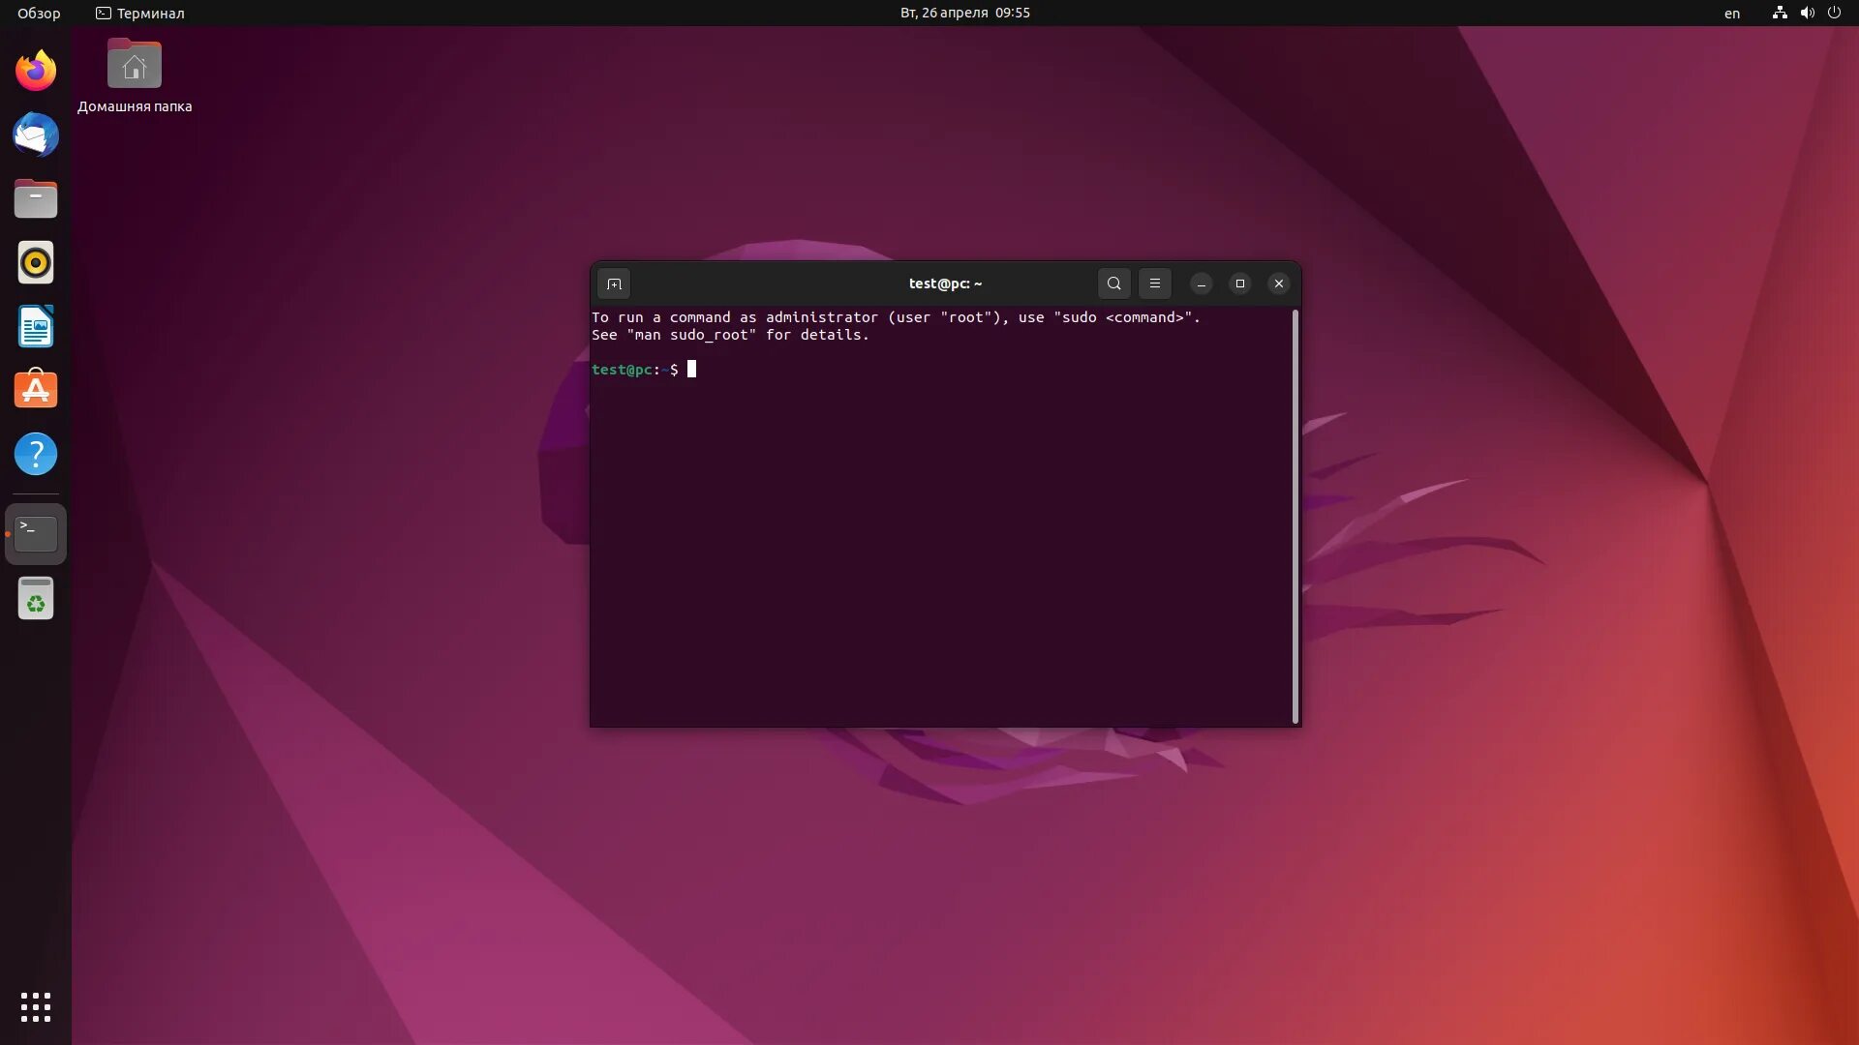Show all applications grid
The height and width of the screenshot is (1045, 1859).
(36, 1006)
